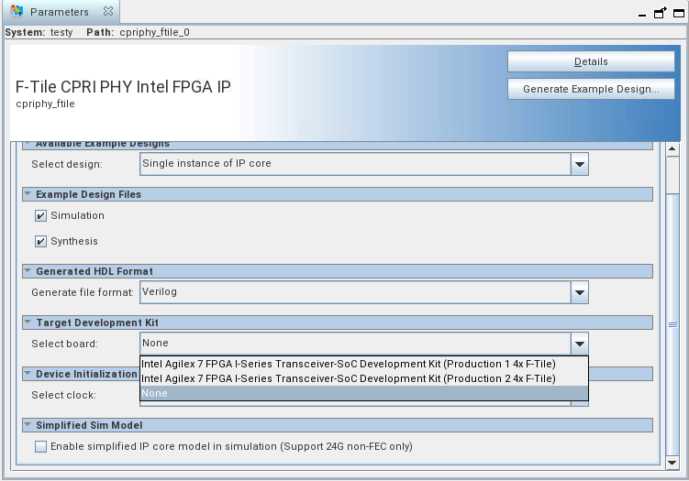689x481 pixels.
Task: Click the cpriphy_ftile subtitle text
Action: (x=45, y=104)
